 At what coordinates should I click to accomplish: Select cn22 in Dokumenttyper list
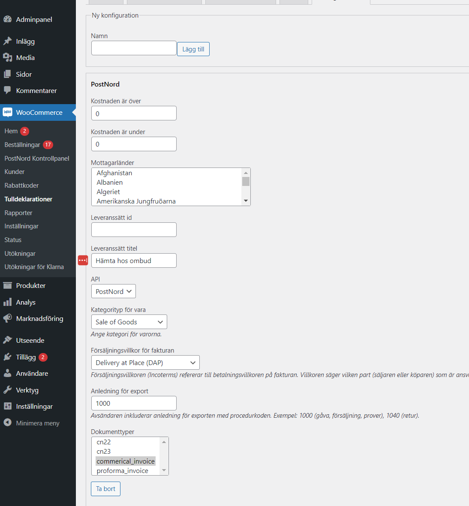coord(104,442)
